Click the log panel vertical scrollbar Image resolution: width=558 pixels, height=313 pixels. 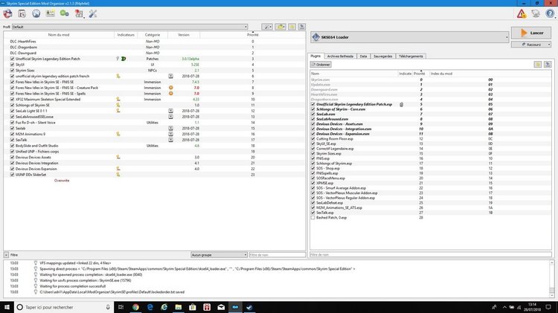tap(552, 279)
